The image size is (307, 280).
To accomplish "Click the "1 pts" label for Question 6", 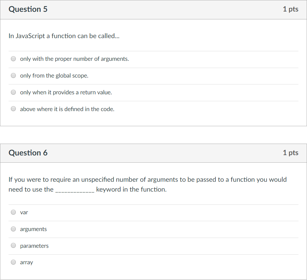I will 291,153.
